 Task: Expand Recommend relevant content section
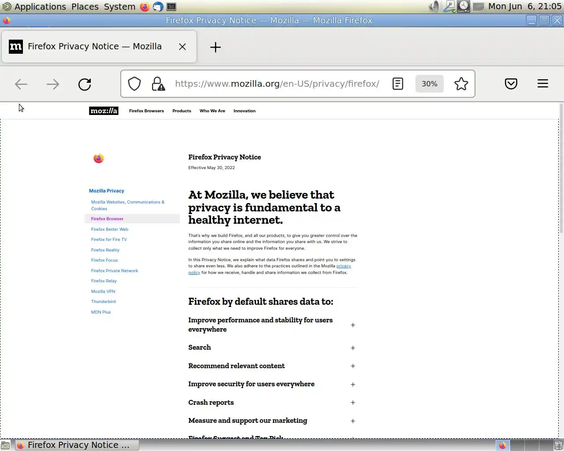[x=272, y=366]
